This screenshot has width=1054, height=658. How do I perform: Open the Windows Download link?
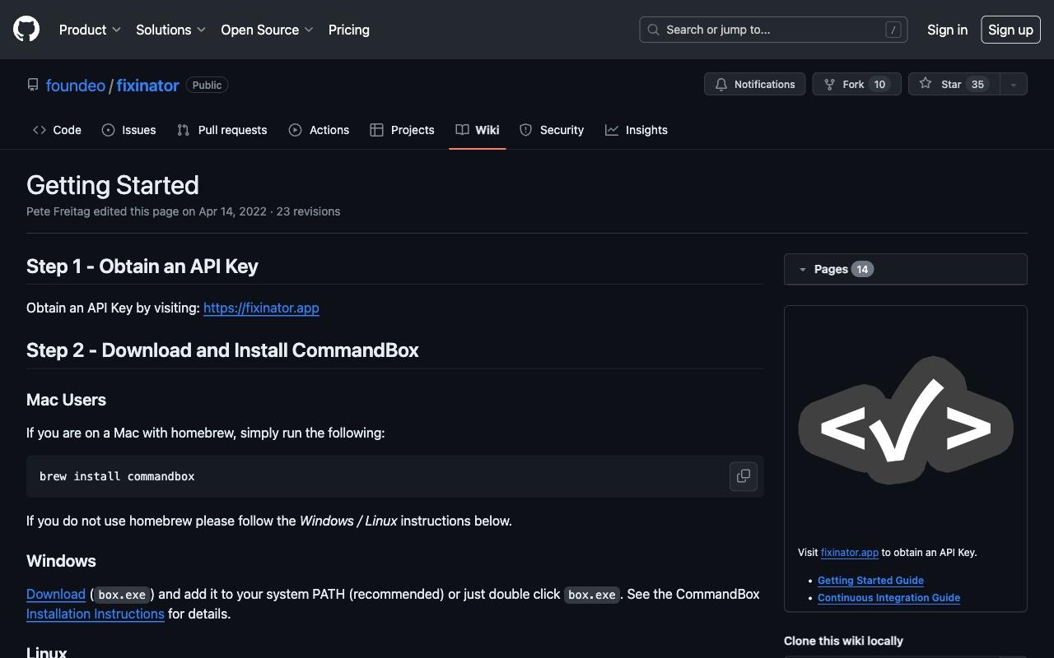[x=56, y=594]
